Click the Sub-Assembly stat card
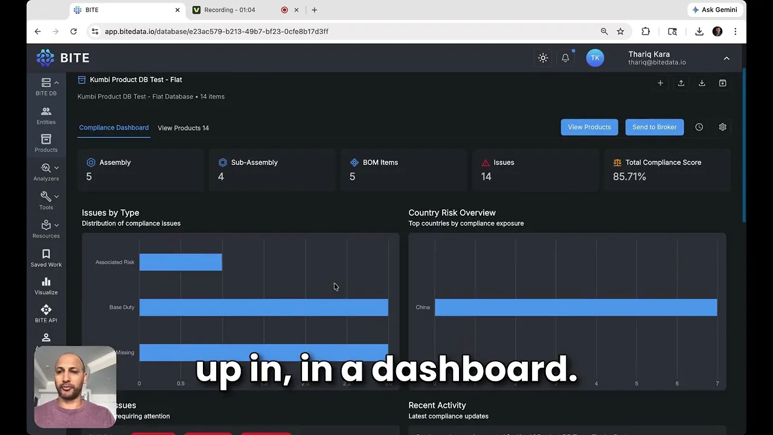 tap(272, 170)
